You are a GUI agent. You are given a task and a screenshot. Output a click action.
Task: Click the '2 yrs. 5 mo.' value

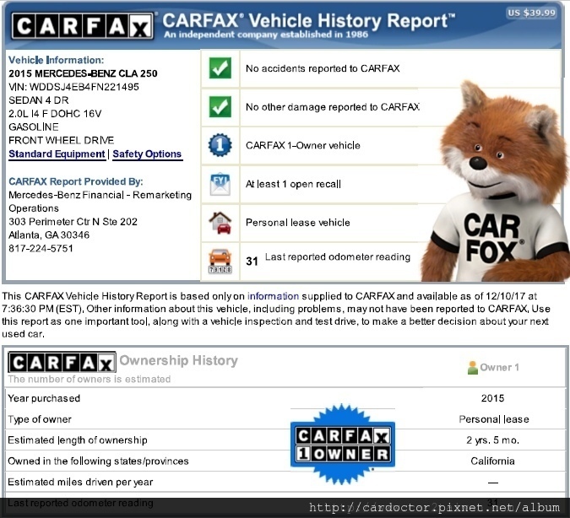[x=492, y=440]
